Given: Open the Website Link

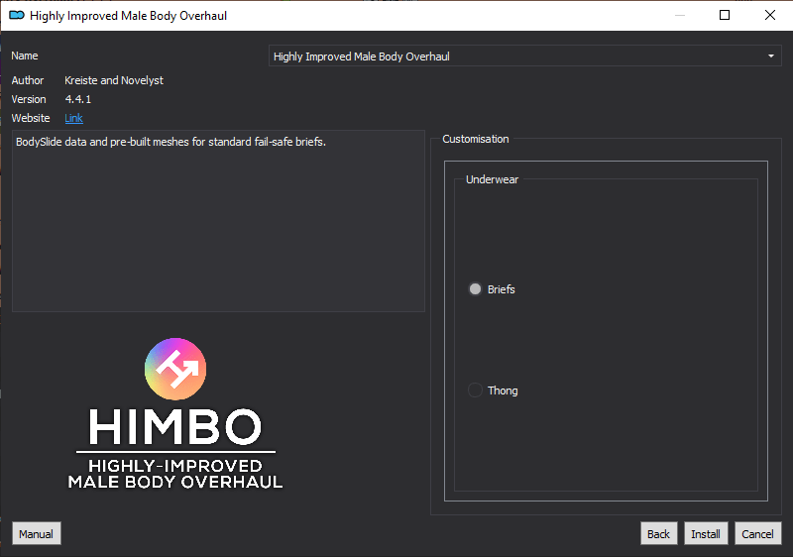Looking at the screenshot, I should click(73, 118).
